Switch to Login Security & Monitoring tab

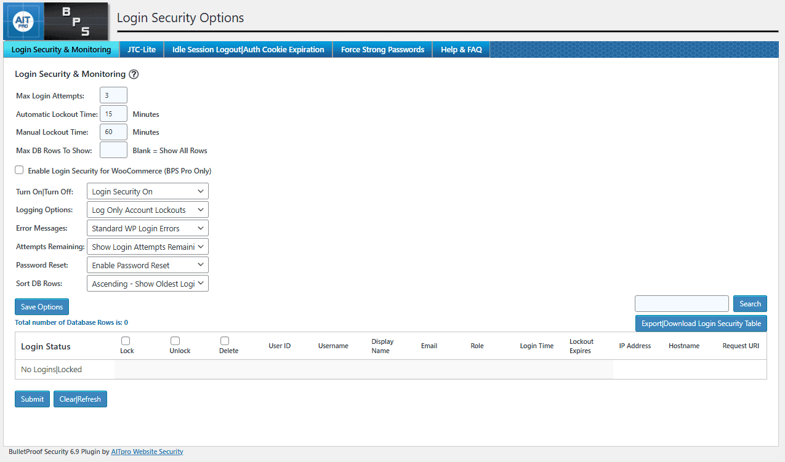[x=61, y=50]
